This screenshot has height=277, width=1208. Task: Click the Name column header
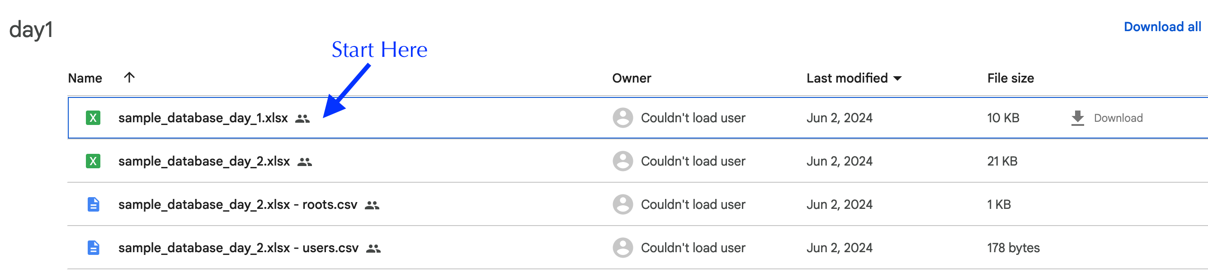tap(85, 78)
